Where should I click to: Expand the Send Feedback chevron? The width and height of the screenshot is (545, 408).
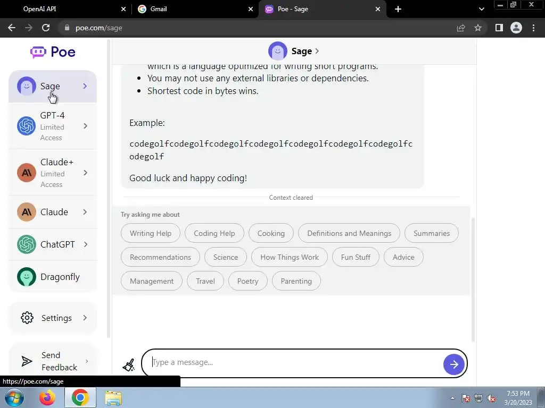click(x=87, y=361)
